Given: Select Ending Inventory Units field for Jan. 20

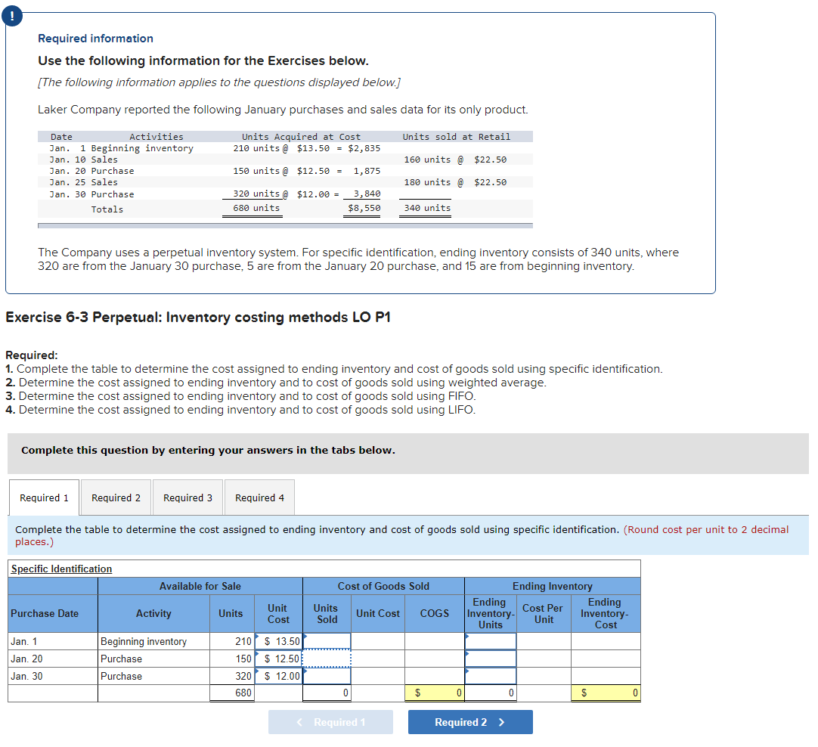Looking at the screenshot, I should coord(491,659).
